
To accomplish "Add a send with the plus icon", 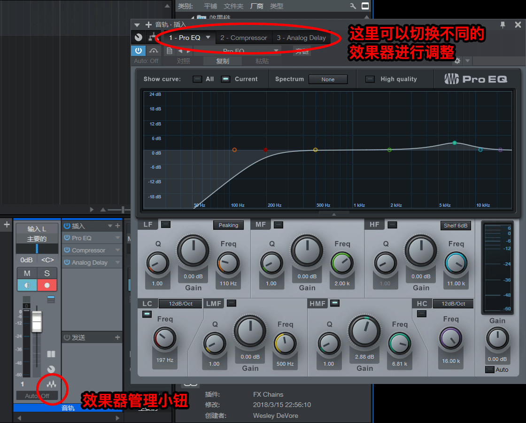I will click(x=117, y=337).
